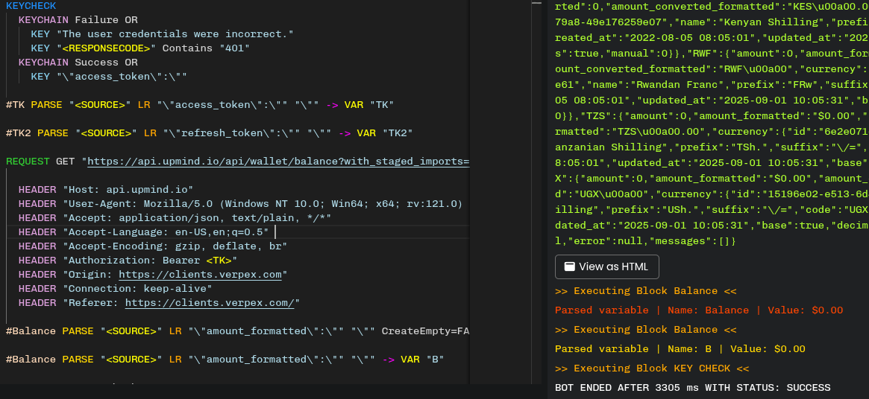The width and height of the screenshot is (869, 399).
Task: Click the log line Parsed variable Name: B
Action: [680, 349]
